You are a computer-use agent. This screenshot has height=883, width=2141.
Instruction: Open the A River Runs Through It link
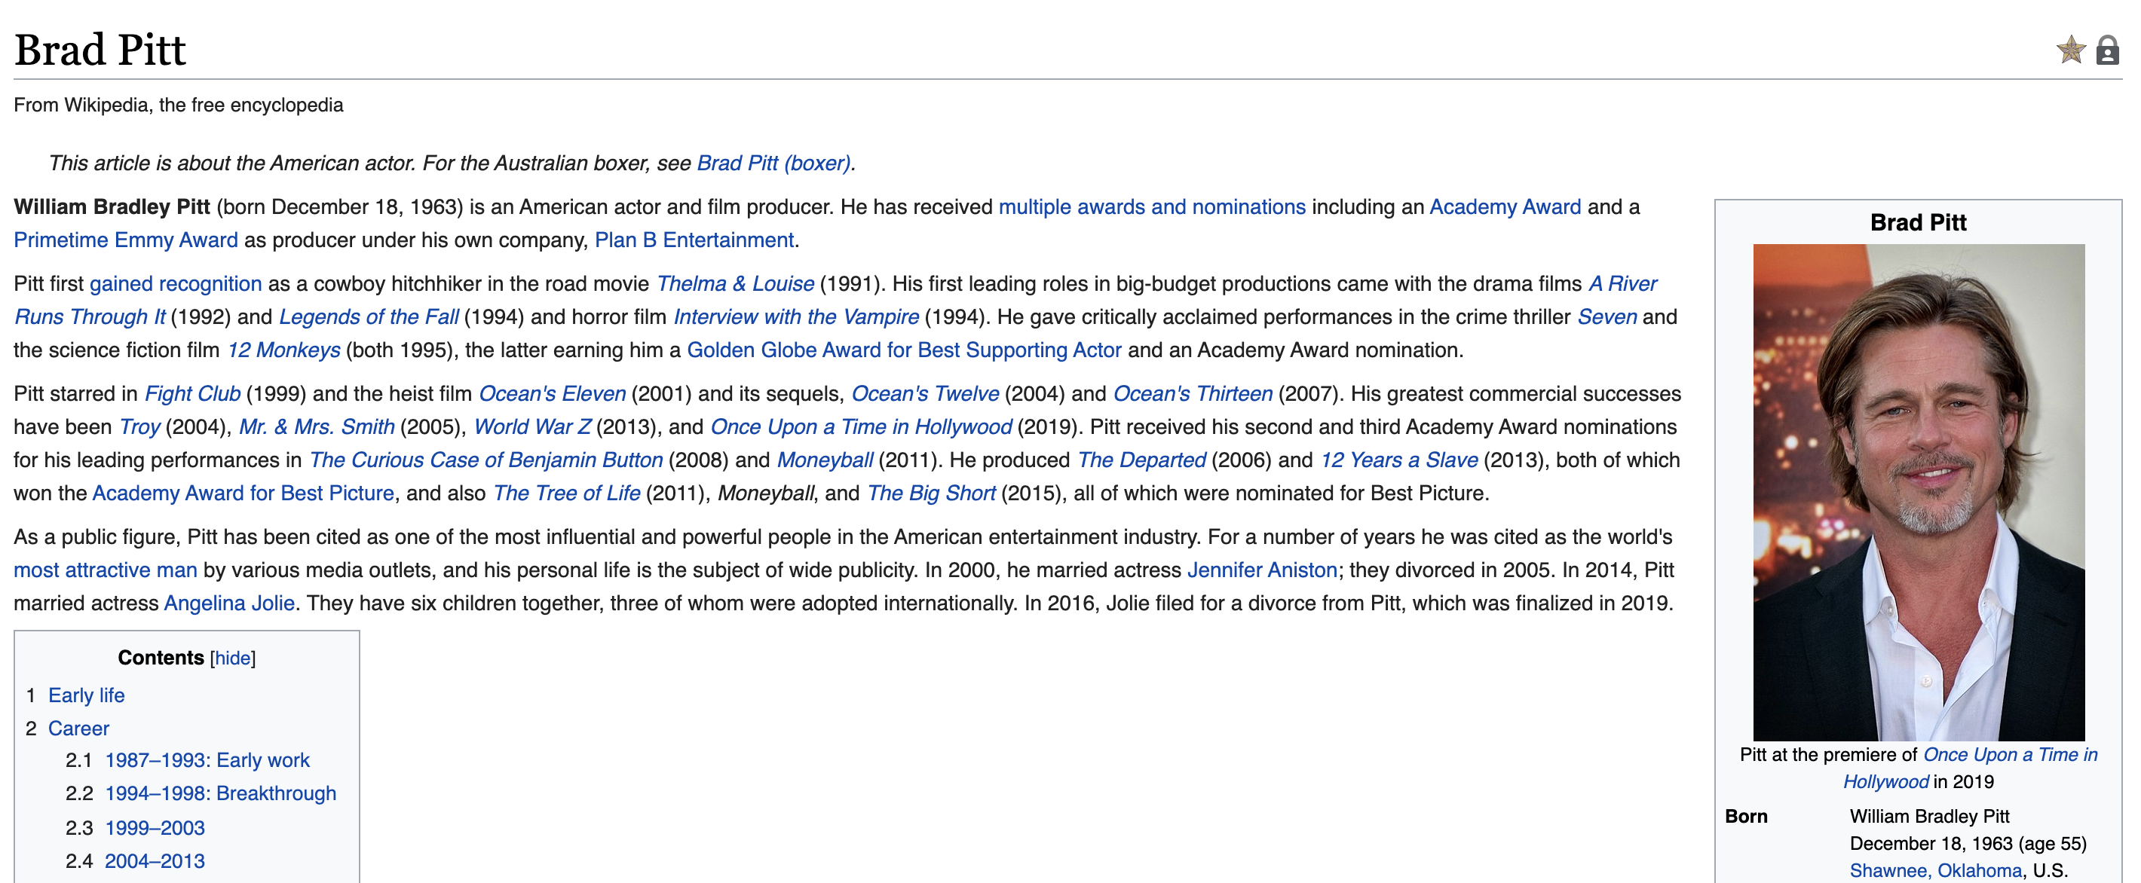coord(1622,284)
